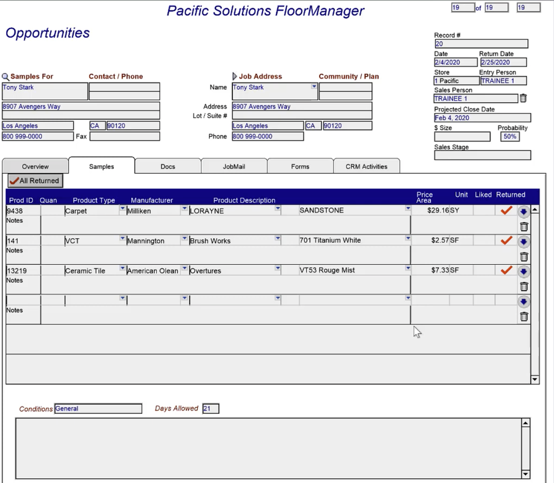Screen dimensions: 554x483
Task: Click the Return Date field
Action: tap(503, 62)
